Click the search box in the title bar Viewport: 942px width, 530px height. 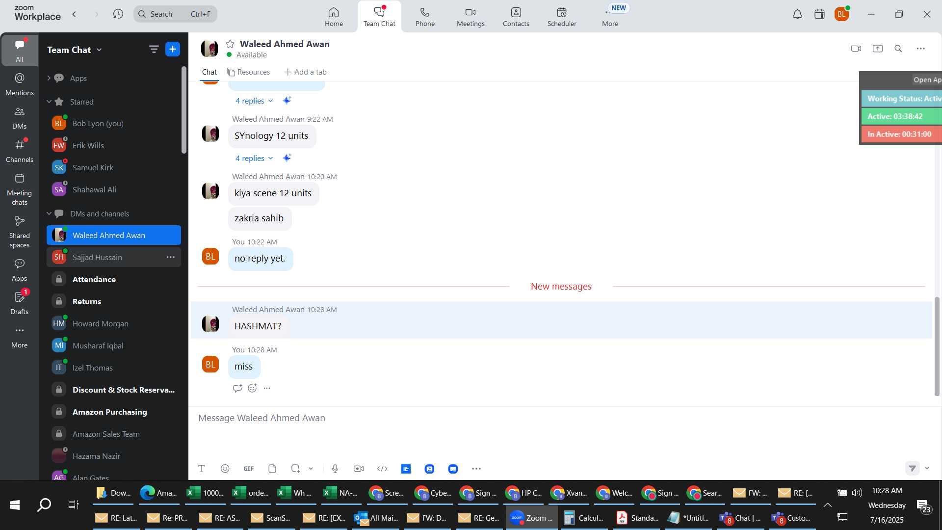(175, 14)
